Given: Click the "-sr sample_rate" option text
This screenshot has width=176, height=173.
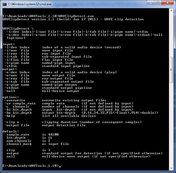Looking at the screenshot, I should (x=20, y=103).
